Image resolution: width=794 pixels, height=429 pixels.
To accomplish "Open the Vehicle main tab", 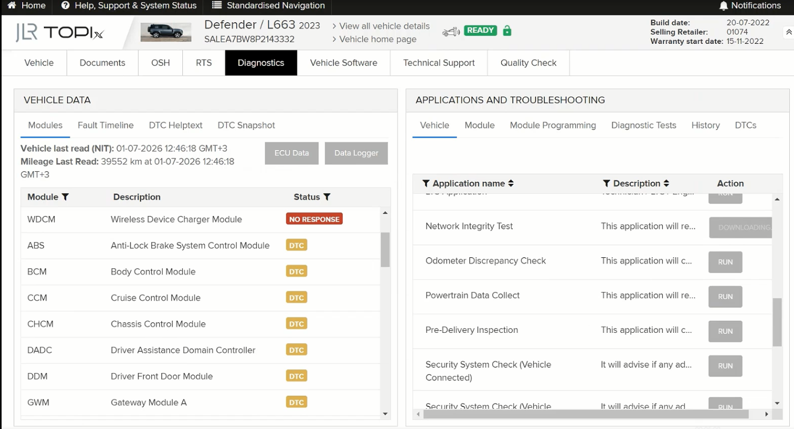I will click(39, 63).
